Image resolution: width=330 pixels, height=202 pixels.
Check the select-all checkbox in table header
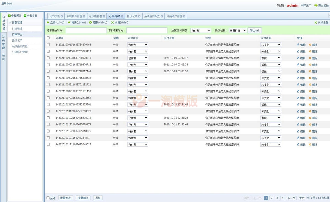pos(48,38)
